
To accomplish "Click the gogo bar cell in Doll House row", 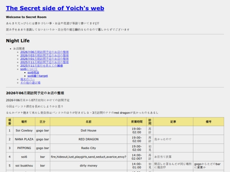I will click(x=43, y=130).
